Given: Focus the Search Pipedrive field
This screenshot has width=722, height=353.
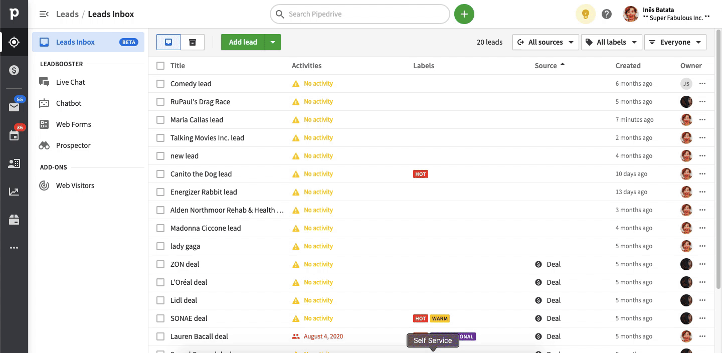Looking at the screenshot, I should tap(360, 14).
